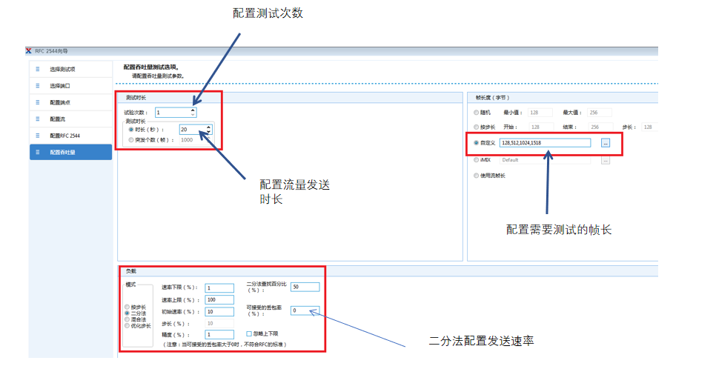
Task: Edit the 速率上限（%） field
Action: (219, 300)
